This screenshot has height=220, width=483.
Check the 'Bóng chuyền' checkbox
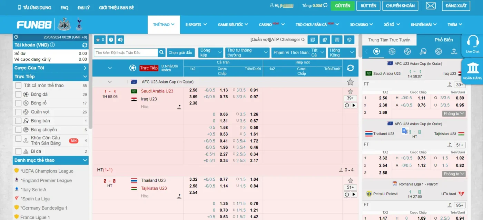click(x=18, y=130)
